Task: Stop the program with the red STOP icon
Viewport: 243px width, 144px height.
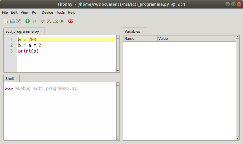Action: click(x=71, y=21)
